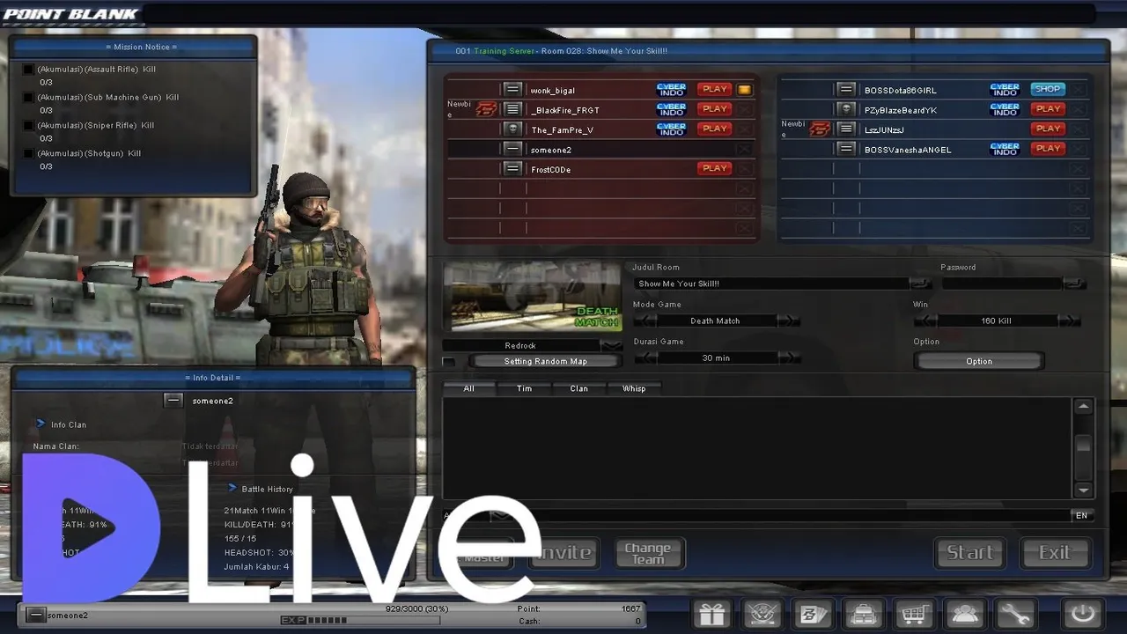Click next arrow for Mode Game Death Match
Image resolution: width=1127 pixels, height=634 pixels.
[789, 321]
